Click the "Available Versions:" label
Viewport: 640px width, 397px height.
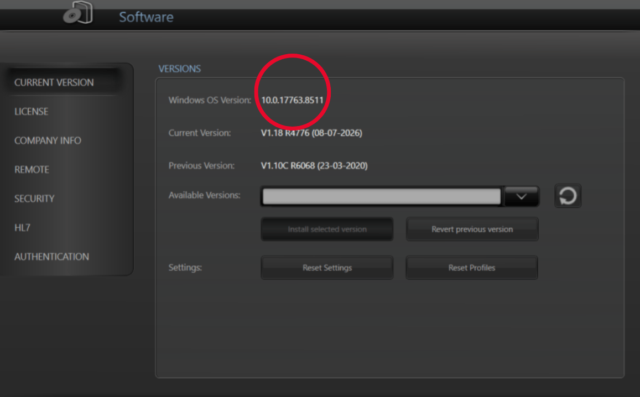point(205,195)
